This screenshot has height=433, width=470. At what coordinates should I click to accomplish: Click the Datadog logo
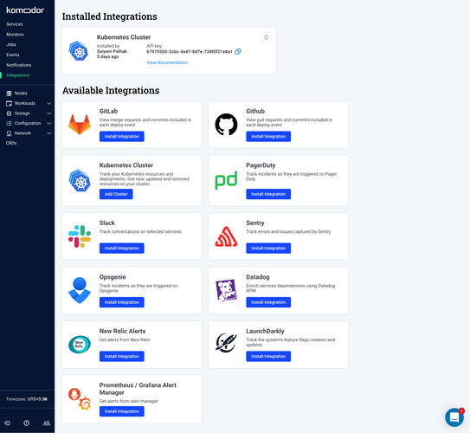click(226, 290)
